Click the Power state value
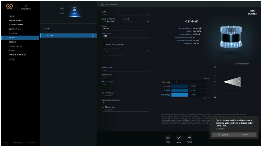The width and height of the screenshot is (262, 147). pyautogui.click(x=104, y=70)
